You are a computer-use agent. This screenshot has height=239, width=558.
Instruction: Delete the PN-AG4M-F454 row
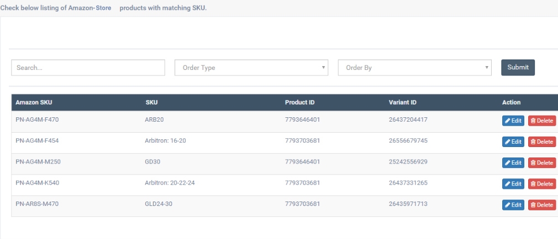point(542,142)
